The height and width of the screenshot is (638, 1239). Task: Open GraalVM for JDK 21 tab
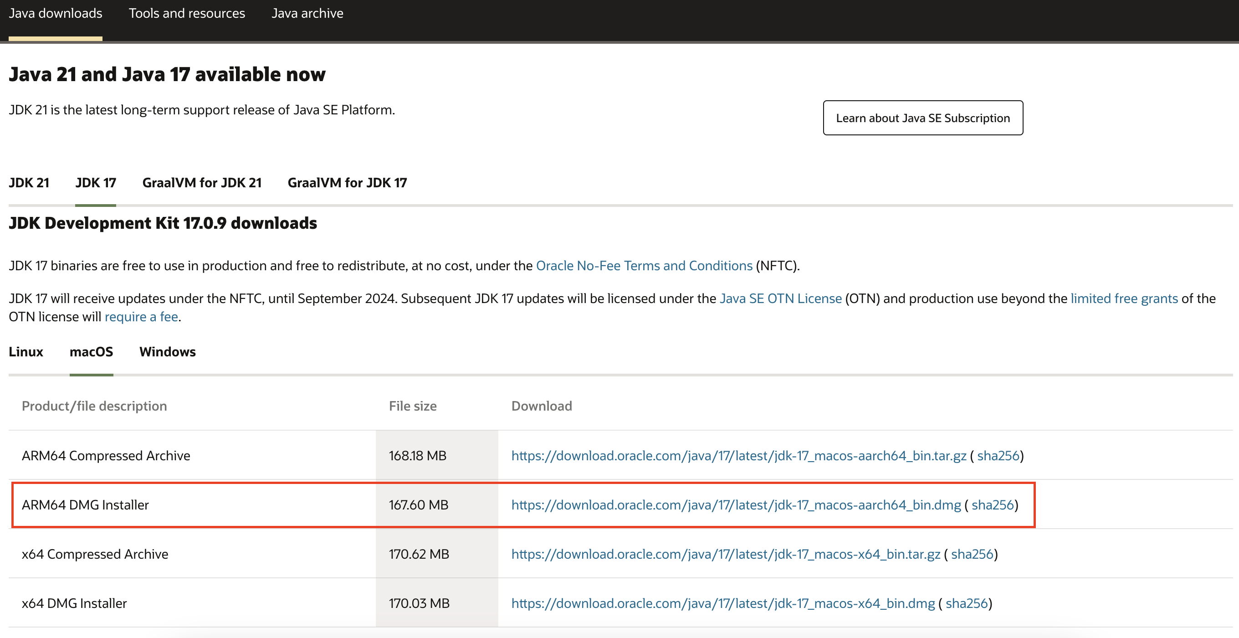[x=202, y=183]
